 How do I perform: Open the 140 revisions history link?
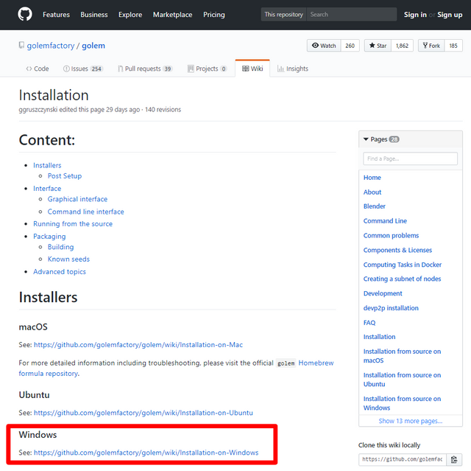(x=163, y=110)
